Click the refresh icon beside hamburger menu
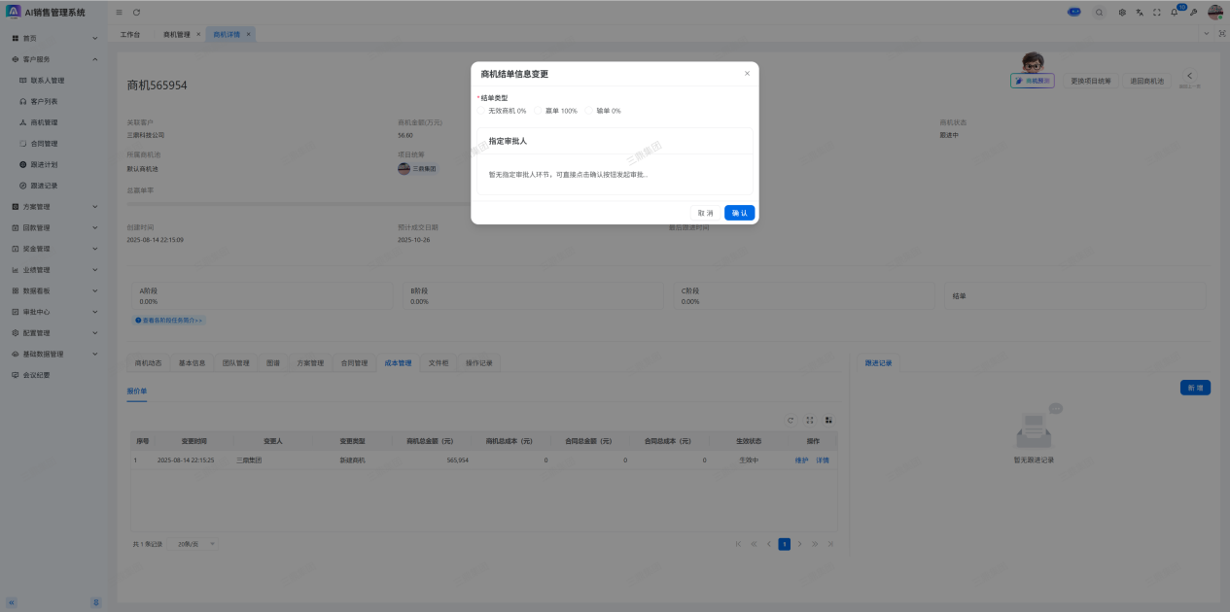1230x612 pixels. click(x=136, y=13)
